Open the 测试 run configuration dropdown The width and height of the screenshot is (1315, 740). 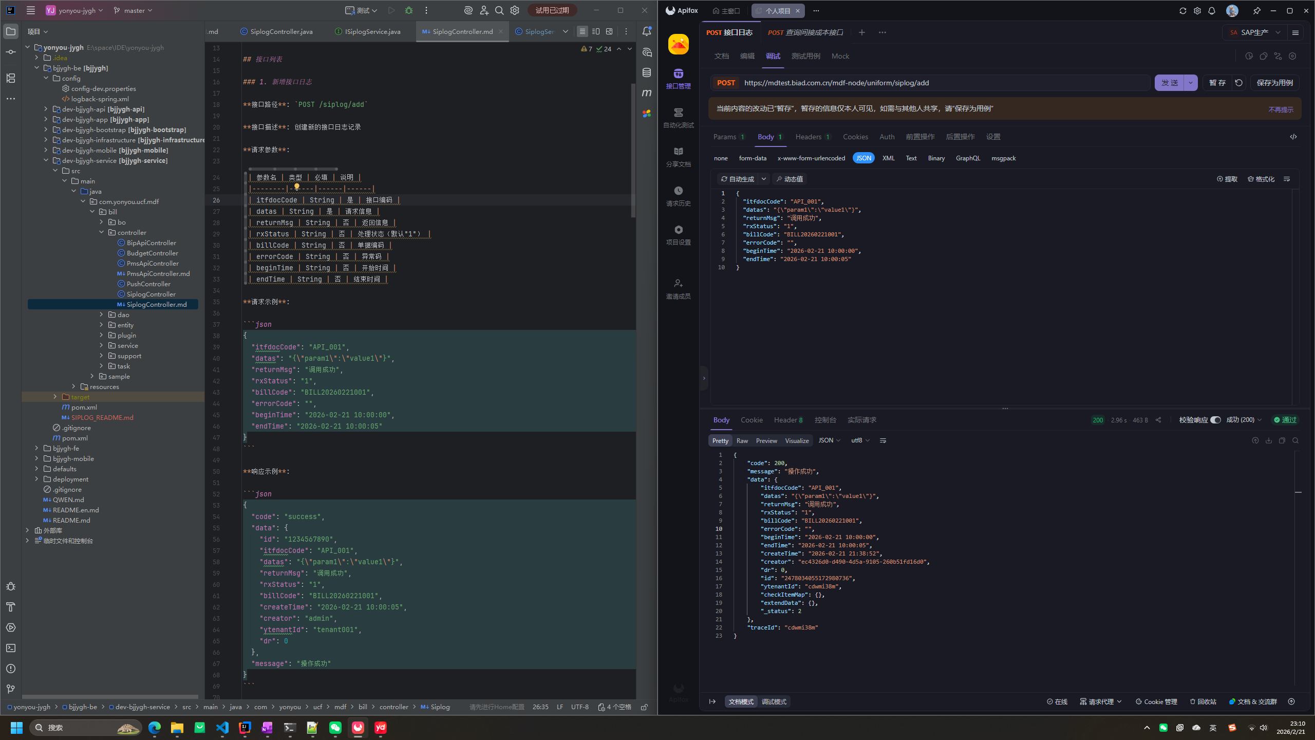point(362,10)
